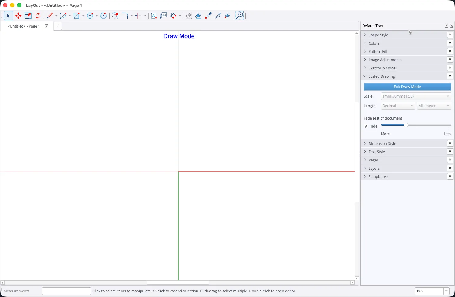Screen dimensions: 455x297
Task: Add a new document tab
Action: (58, 26)
